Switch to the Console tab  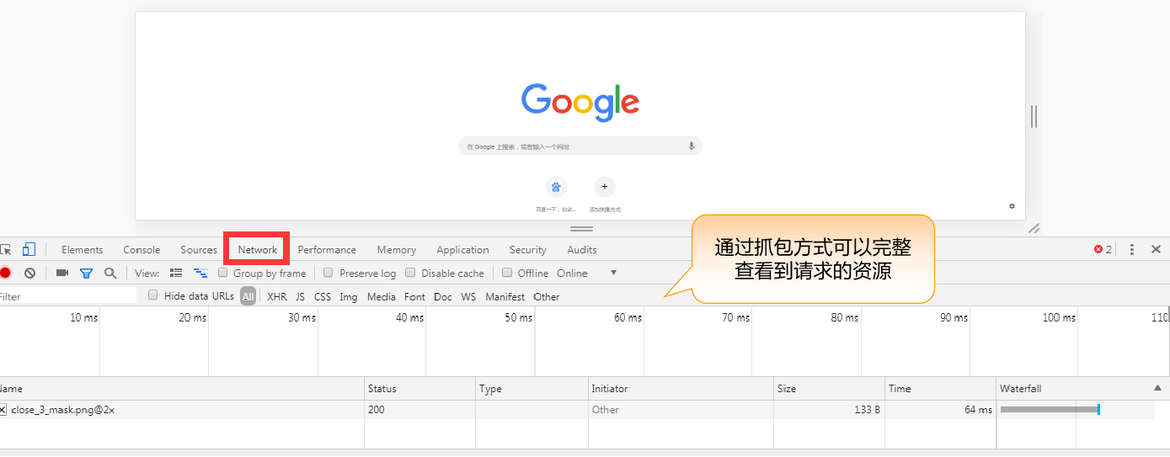click(142, 249)
